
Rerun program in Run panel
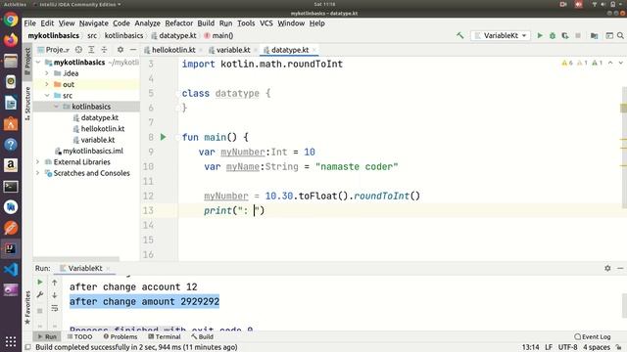click(40, 283)
